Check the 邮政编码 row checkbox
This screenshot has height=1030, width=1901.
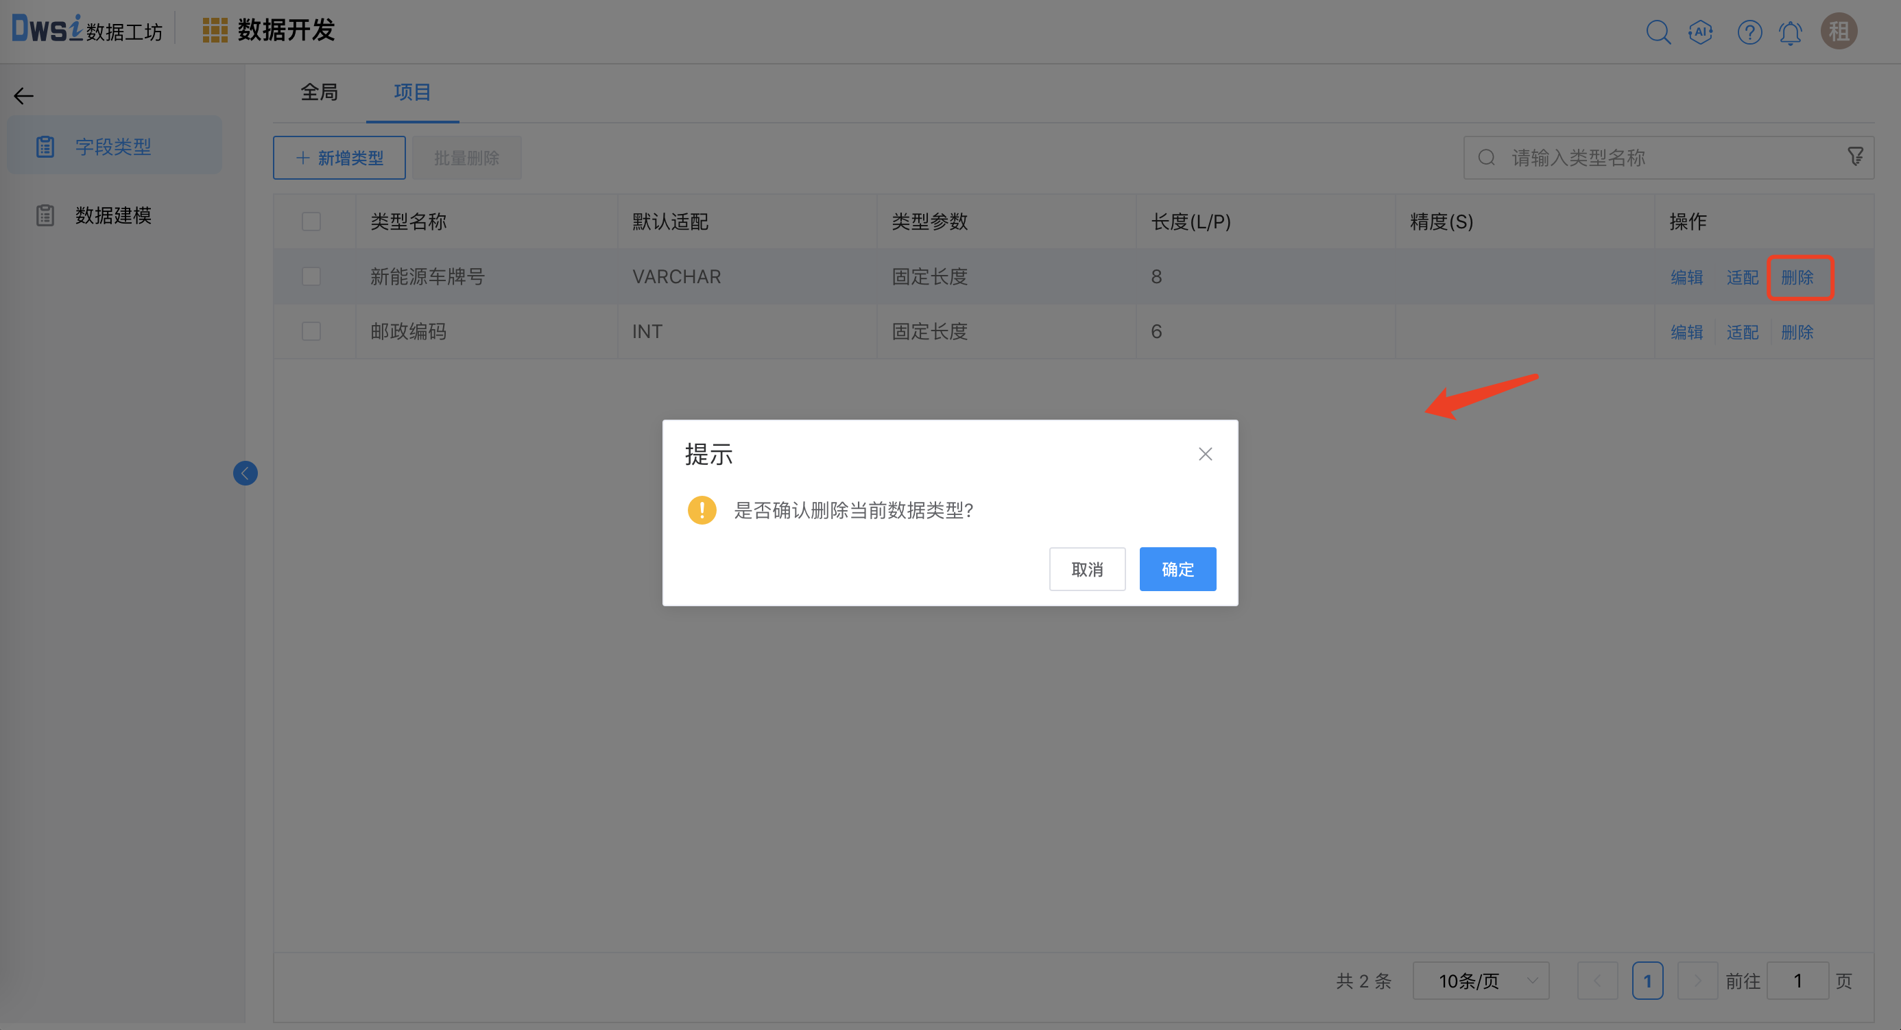click(311, 331)
